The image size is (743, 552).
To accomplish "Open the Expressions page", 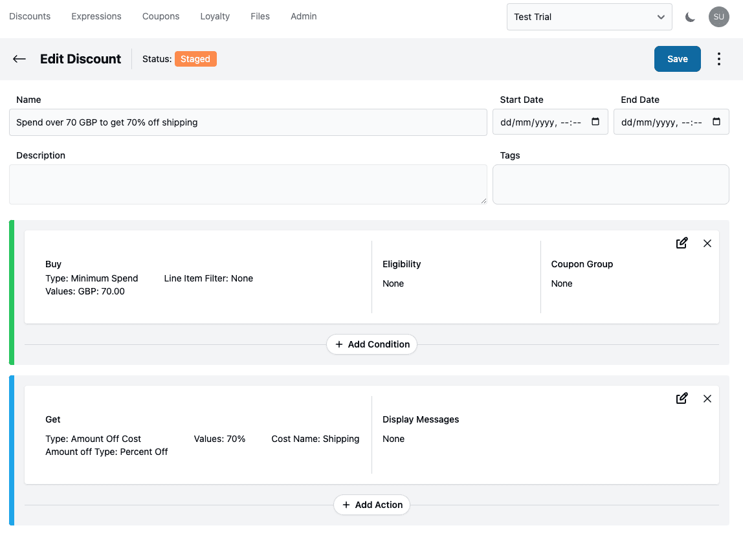I will [x=96, y=16].
